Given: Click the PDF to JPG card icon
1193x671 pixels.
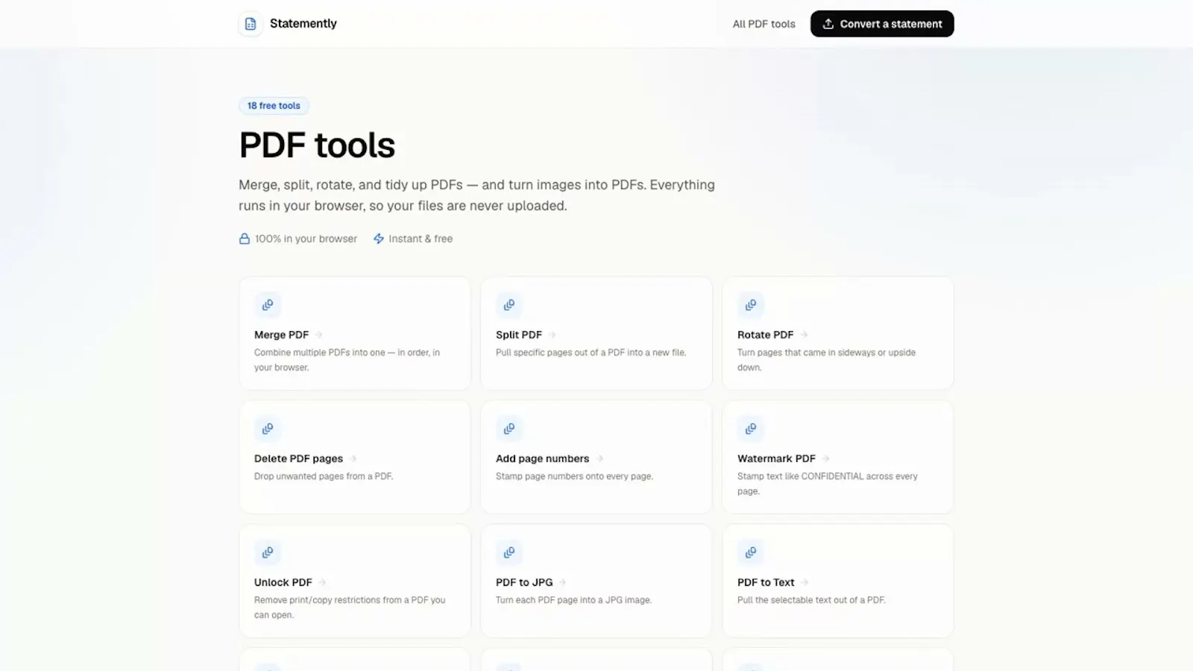Looking at the screenshot, I should (x=509, y=552).
